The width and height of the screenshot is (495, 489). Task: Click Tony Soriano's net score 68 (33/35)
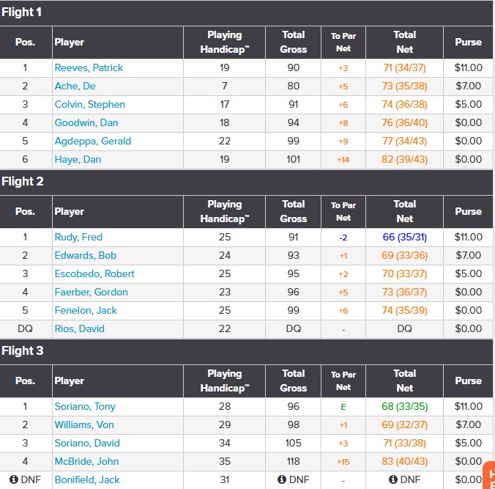click(x=404, y=406)
